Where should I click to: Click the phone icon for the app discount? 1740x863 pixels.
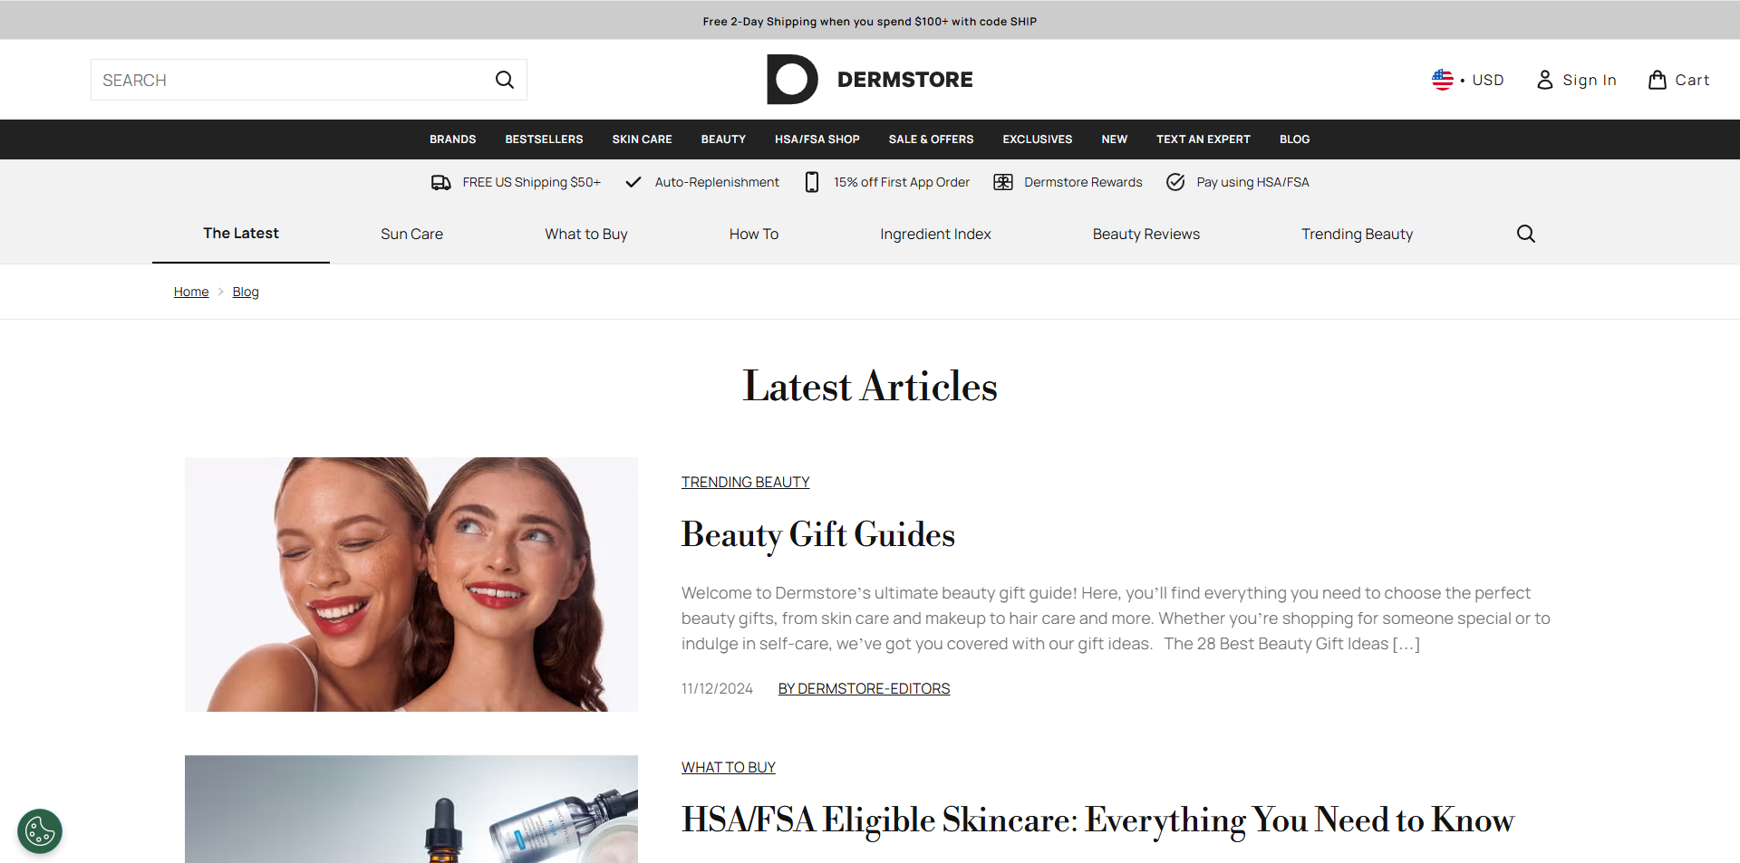(x=811, y=182)
